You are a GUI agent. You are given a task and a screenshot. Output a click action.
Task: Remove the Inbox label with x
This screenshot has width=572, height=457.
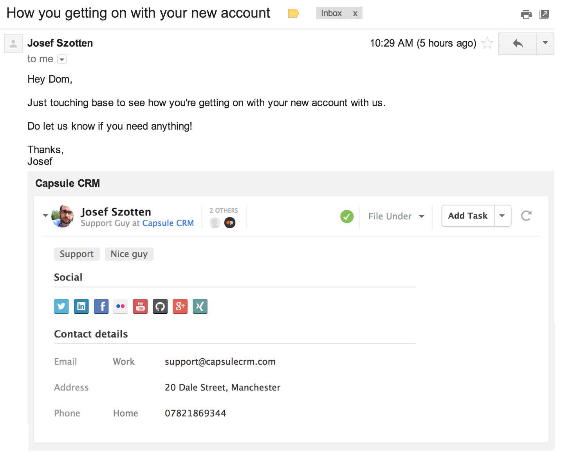point(355,13)
